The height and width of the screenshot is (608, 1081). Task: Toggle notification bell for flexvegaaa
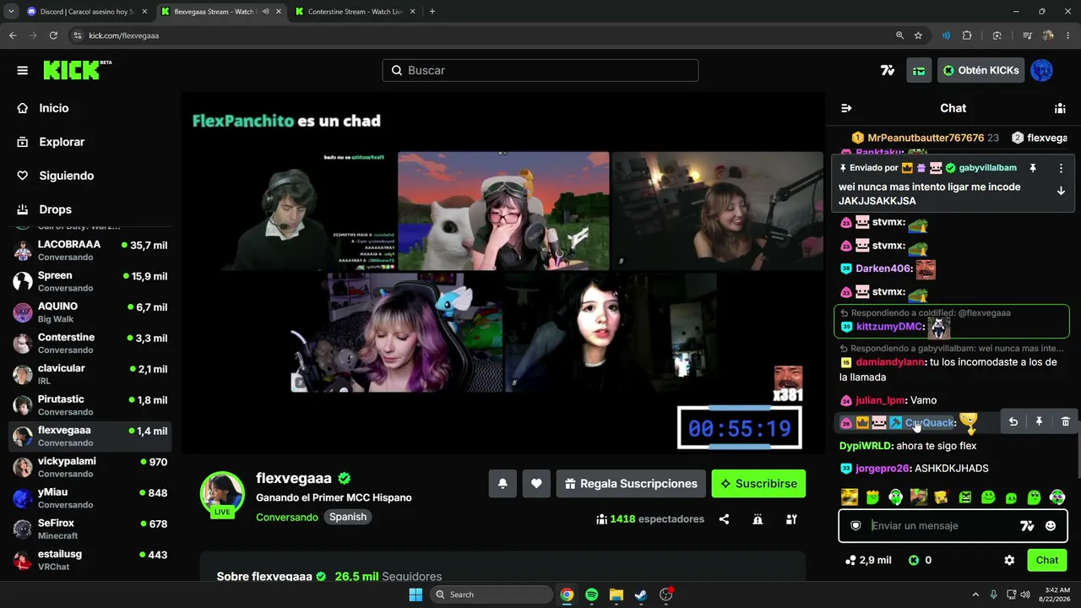[x=502, y=484]
